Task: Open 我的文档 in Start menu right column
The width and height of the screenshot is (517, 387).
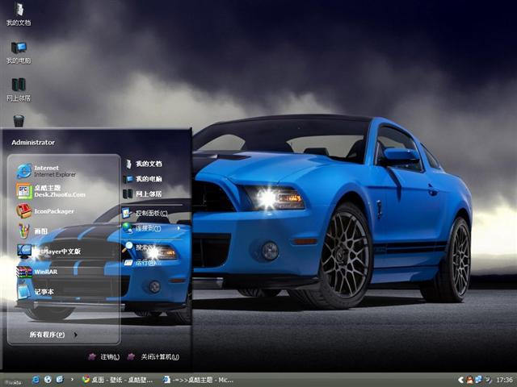Action: [147, 164]
